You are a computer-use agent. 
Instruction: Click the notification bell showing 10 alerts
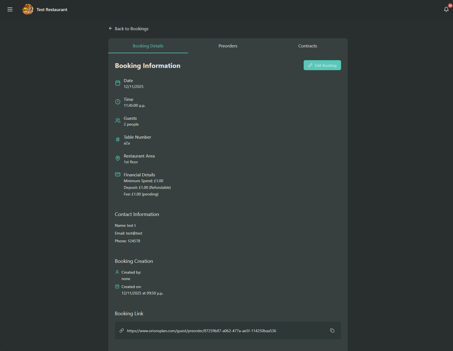[446, 9]
